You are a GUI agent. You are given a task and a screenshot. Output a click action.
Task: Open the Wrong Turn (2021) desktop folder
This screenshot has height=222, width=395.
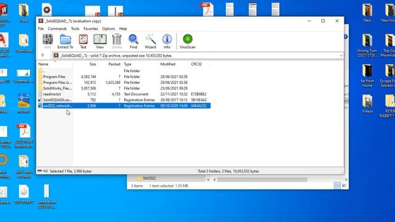(x=367, y=45)
